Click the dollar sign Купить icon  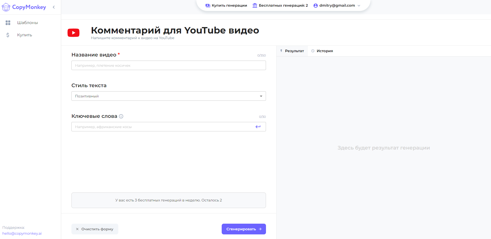click(x=8, y=35)
